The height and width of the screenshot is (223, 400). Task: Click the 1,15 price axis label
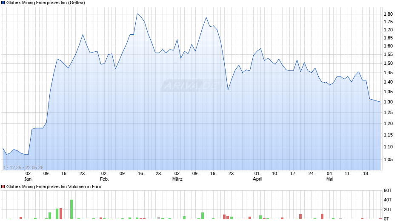pyautogui.click(x=388, y=135)
